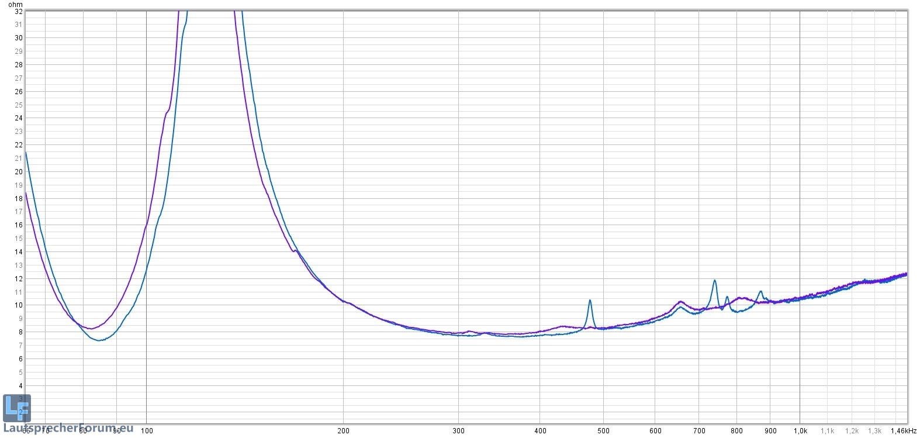This screenshot has width=920, height=438.
Task: Click the 1,46kHz axis end label
Action: tap(903, 431)
